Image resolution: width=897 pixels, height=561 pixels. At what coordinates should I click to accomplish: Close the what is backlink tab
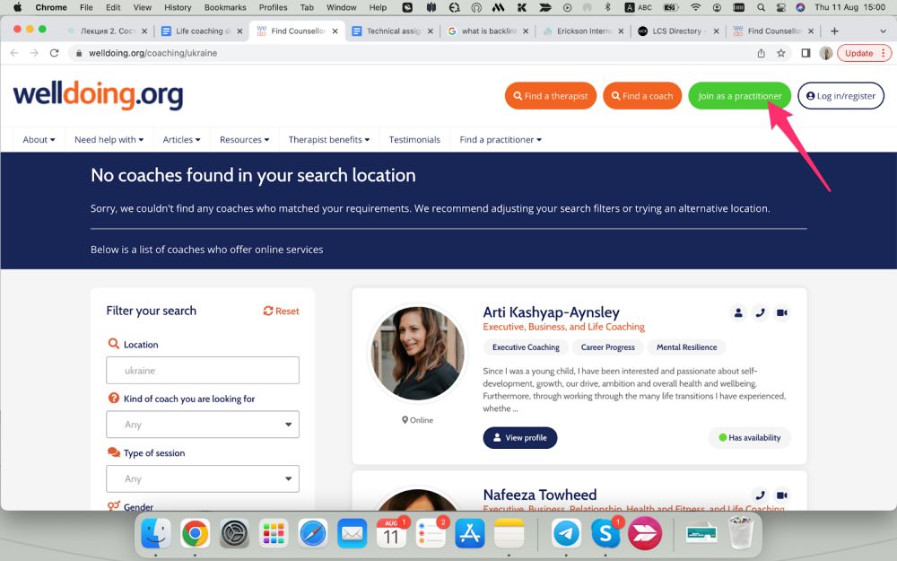[526, 31]
